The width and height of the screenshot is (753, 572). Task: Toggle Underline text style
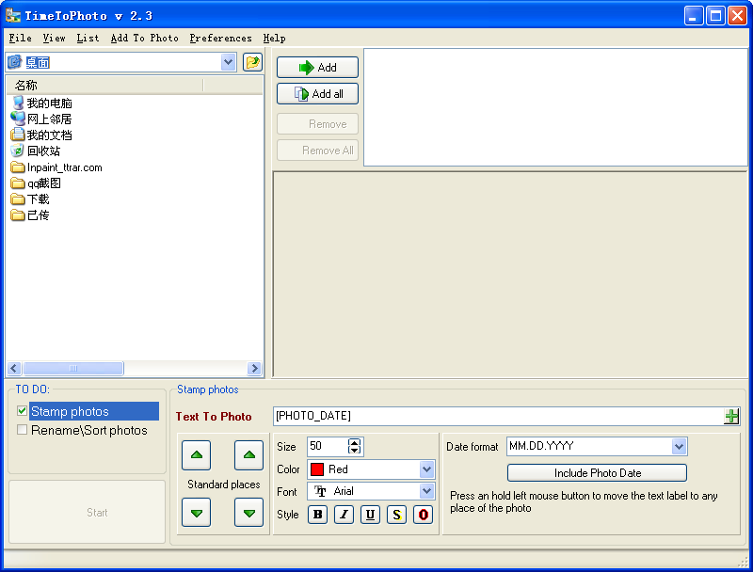(x=370, y=515)
